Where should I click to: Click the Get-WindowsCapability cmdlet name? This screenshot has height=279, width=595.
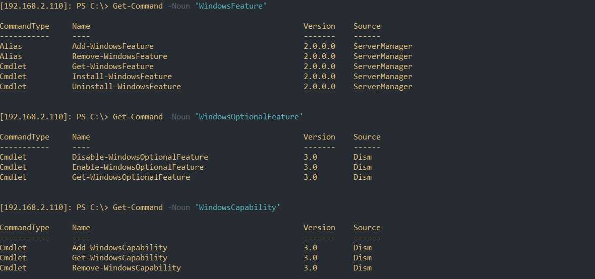[120, 258]
